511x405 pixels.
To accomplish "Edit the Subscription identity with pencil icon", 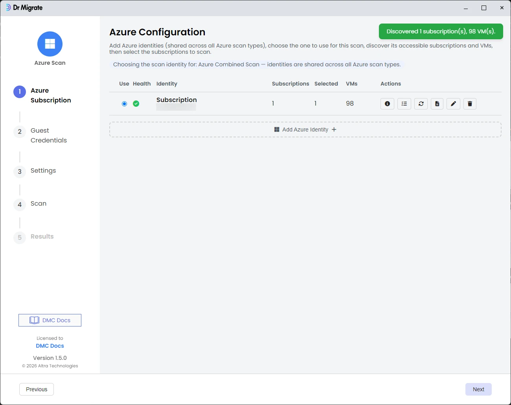I will point(453,104).
